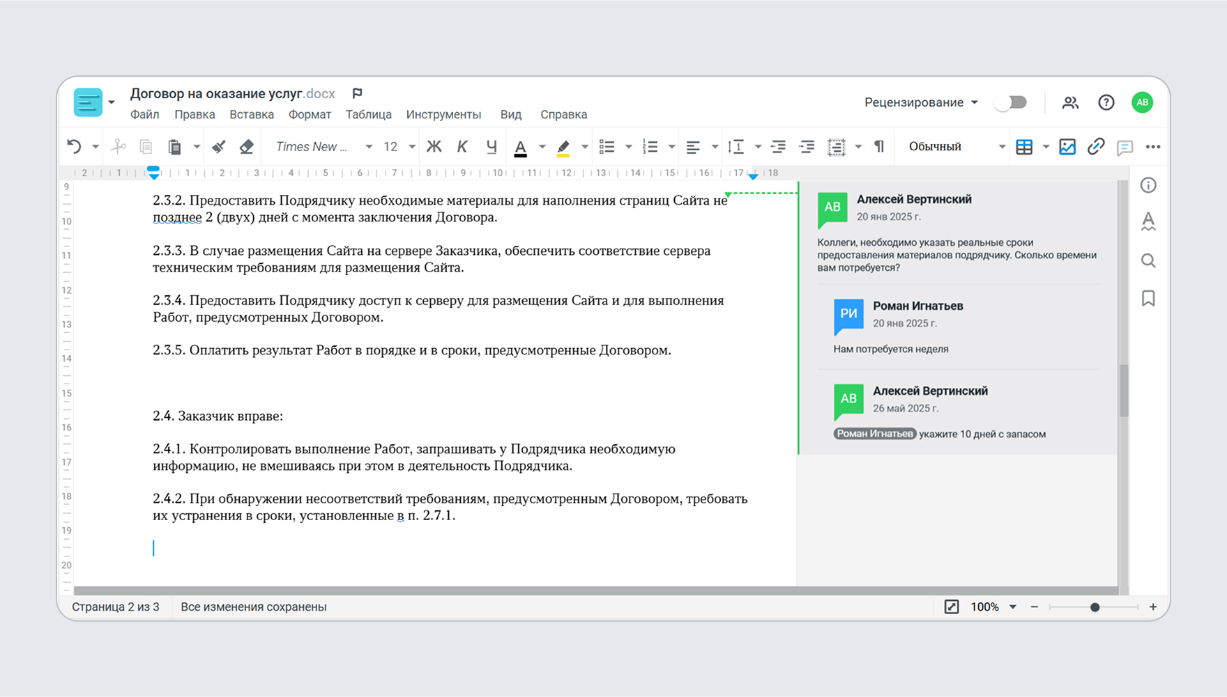Viewport: 1227px width, 697px height.
Task: Expand the highlight color palette arrow
Action: (x=585, y=147)
